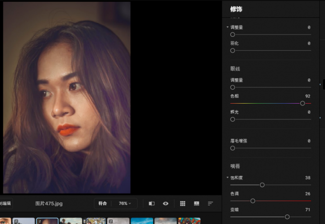Click the 羽化 slider handle
Image resolution: width=325 pixels, height=224 pixels.
coord(233,51)
